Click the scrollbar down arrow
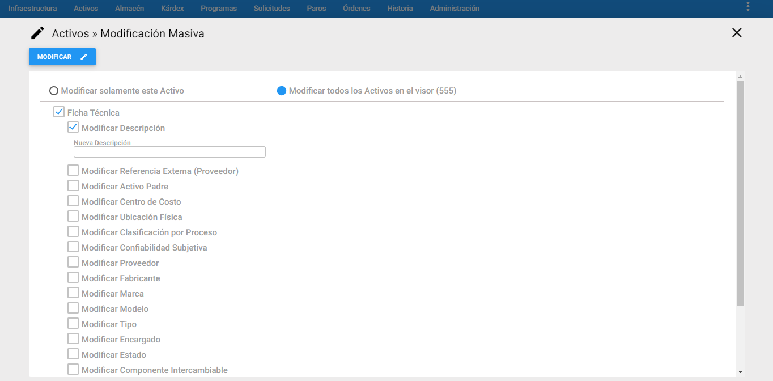 point(740,372)
